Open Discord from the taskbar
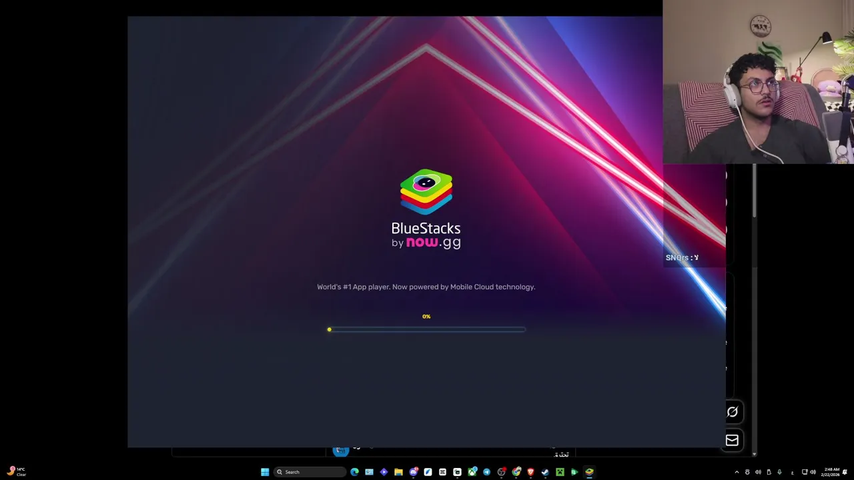Viewport: 854px width, 480px height. [414, 472]
